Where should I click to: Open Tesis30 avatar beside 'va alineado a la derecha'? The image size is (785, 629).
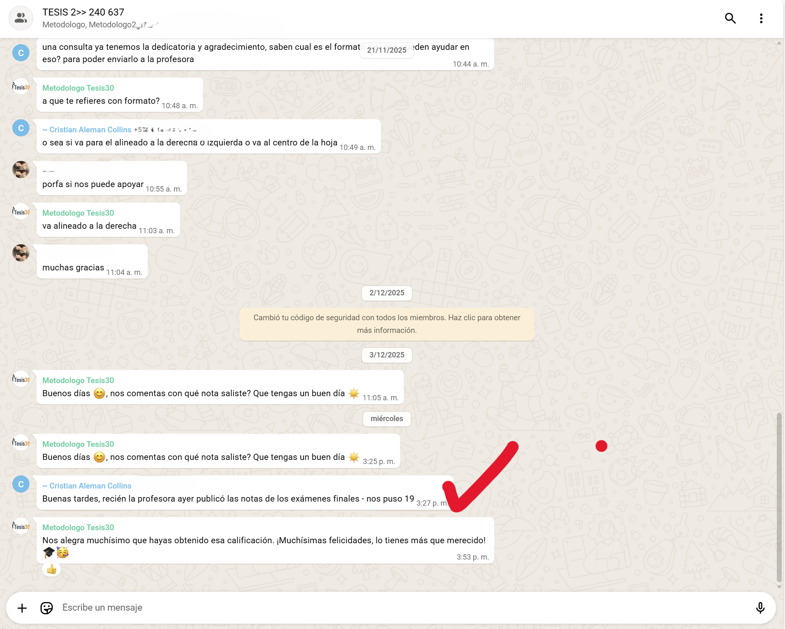coord(21,212)
